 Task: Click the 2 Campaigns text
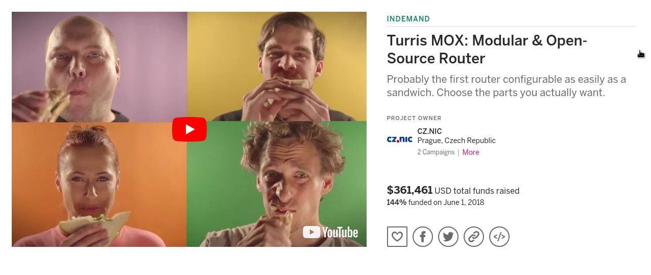436,152
